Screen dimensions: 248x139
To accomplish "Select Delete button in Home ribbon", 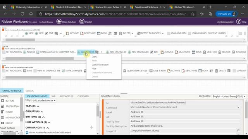I will tap(124, 33).
